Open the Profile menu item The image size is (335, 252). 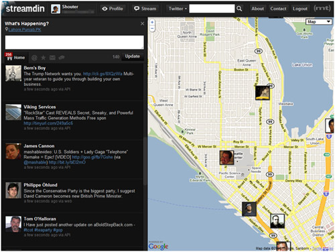pos(113,9)
